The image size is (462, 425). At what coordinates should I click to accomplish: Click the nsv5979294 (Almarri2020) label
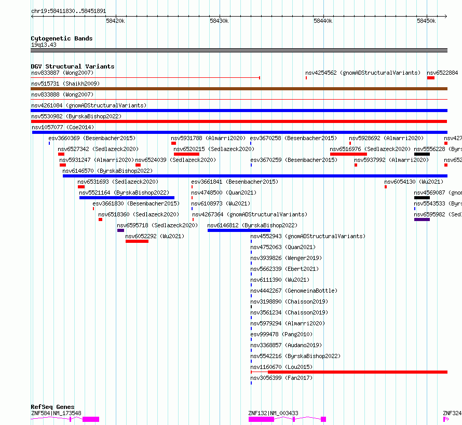288,323
